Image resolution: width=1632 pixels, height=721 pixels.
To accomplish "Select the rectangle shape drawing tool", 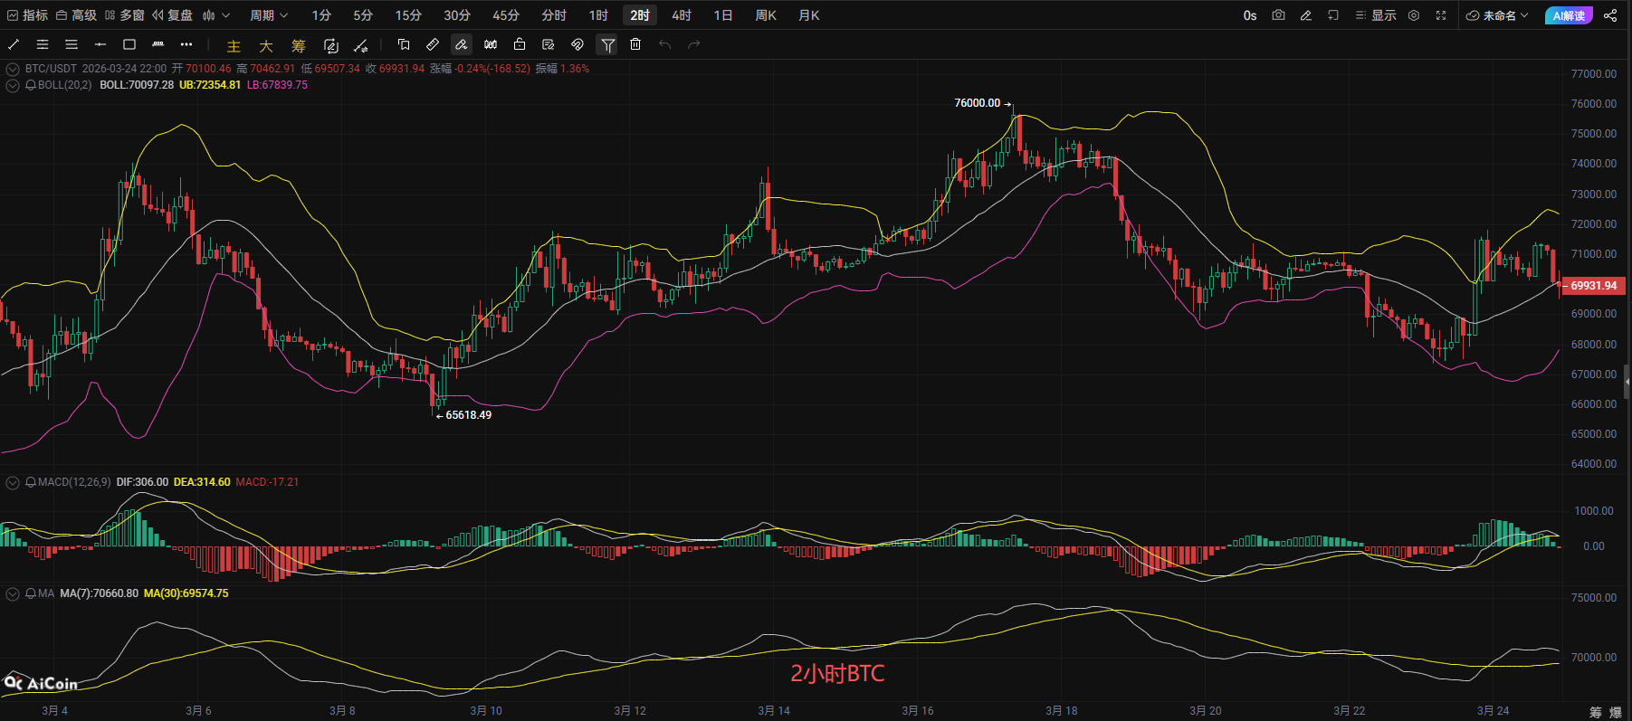I will (129, 44).
